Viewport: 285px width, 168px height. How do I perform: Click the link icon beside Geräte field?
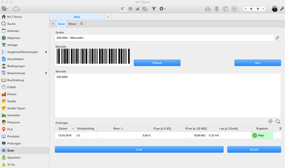tap(277, 38)
